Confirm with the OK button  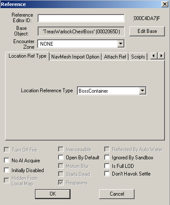click(x=53, y=194)
